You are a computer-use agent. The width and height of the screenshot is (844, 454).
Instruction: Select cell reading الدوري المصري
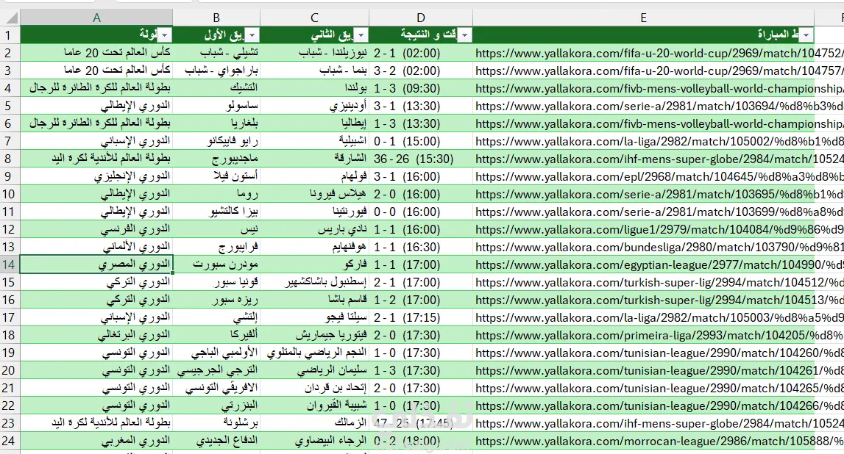point(96,264)
